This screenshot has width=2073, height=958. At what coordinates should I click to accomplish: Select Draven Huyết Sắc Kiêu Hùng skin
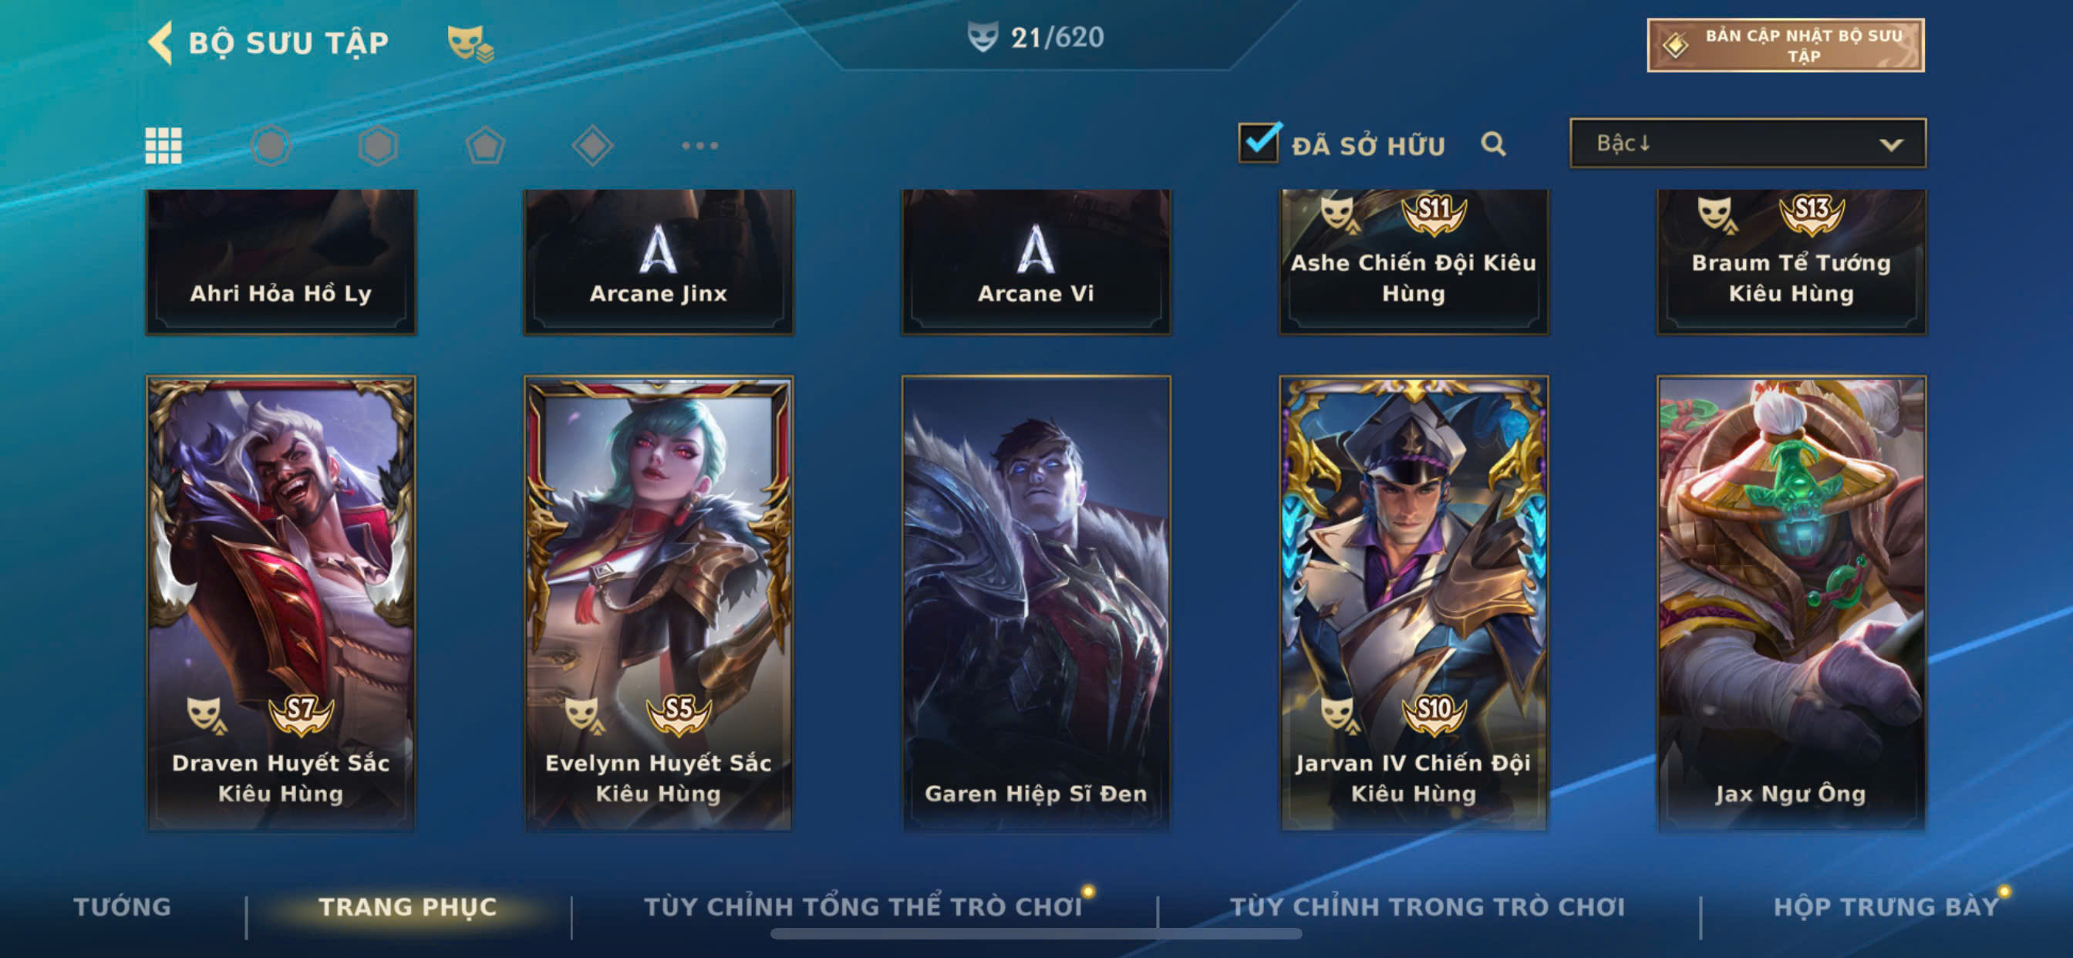pos(281,603)
